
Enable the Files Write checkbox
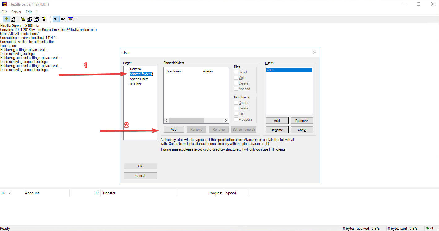click(236, 78)
